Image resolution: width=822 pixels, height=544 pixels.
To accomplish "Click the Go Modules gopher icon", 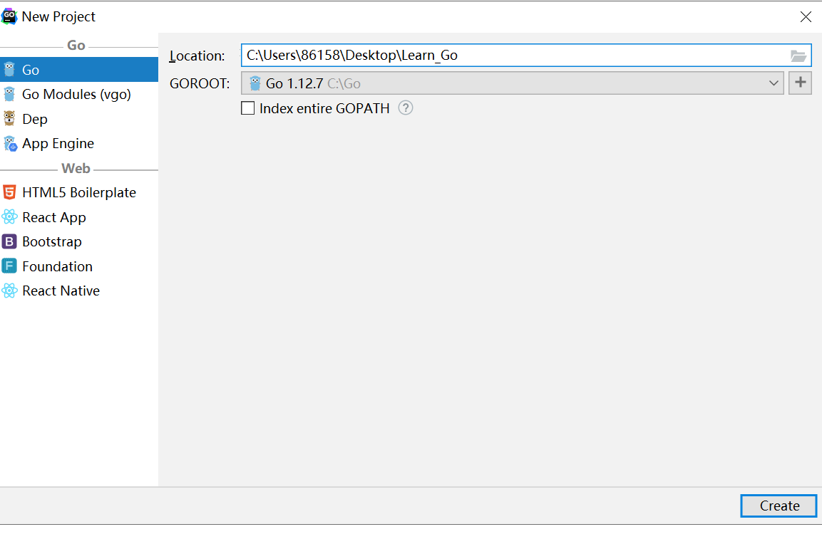I will 9,94.
